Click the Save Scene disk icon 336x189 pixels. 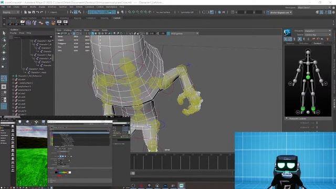click(x=34, y=12)
